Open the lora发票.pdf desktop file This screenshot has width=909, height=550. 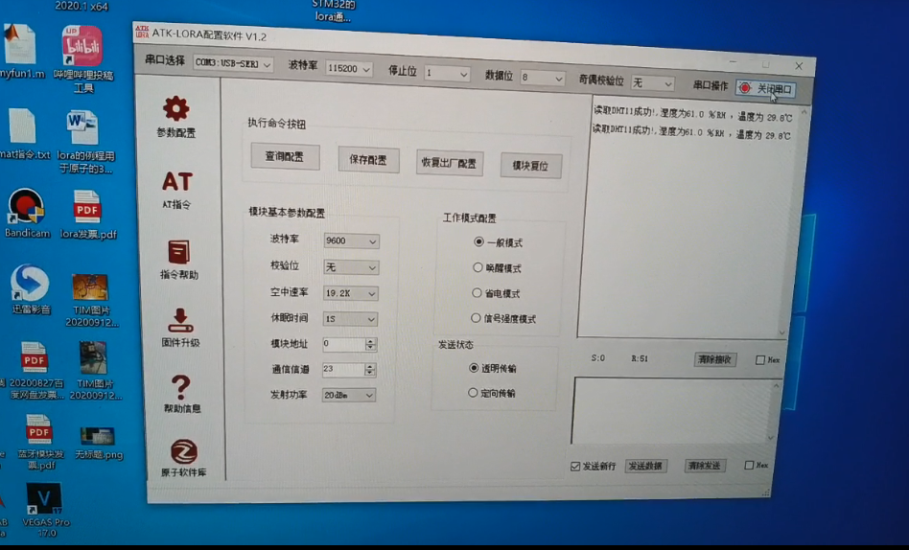88,215
